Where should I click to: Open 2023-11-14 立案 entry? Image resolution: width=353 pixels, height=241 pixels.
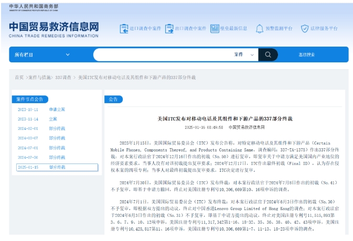[37, 119]
